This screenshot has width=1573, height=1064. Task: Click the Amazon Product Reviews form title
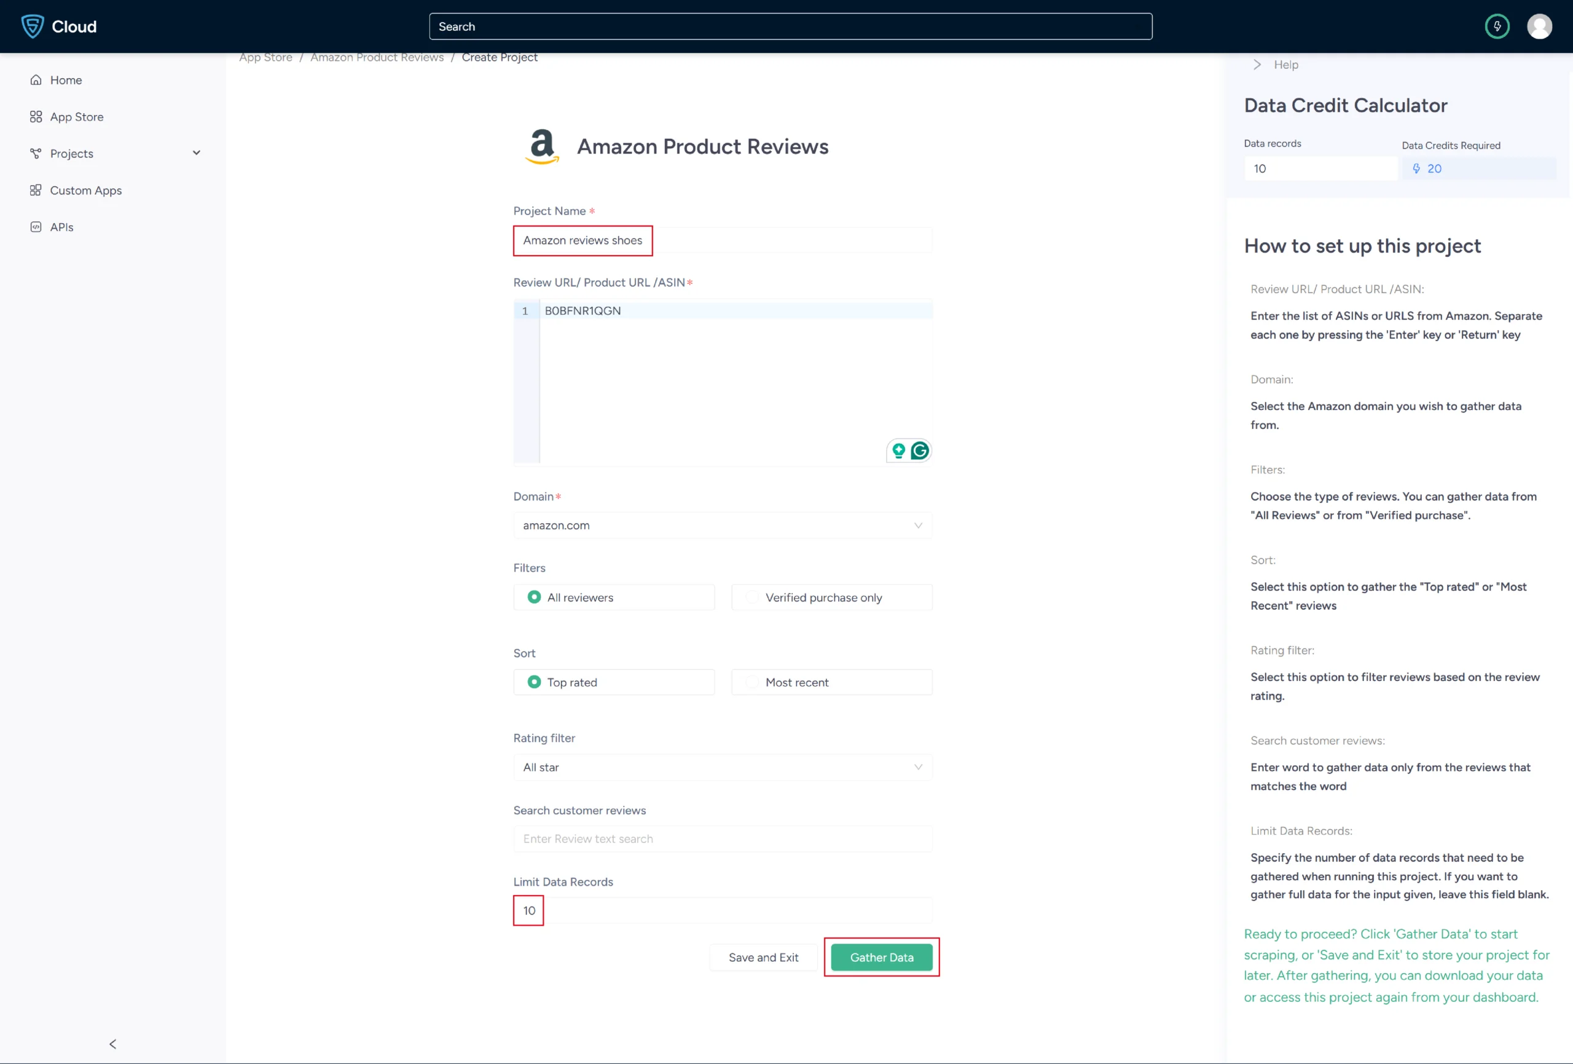(702, 146)
